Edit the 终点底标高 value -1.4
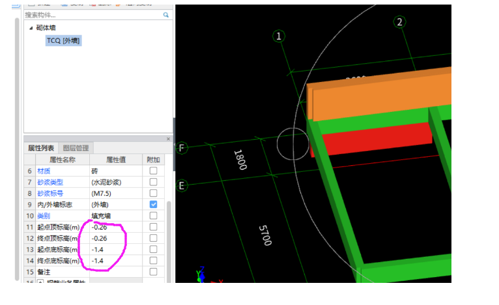This screenshot has width=499, height=305. (x=116, y=261)
